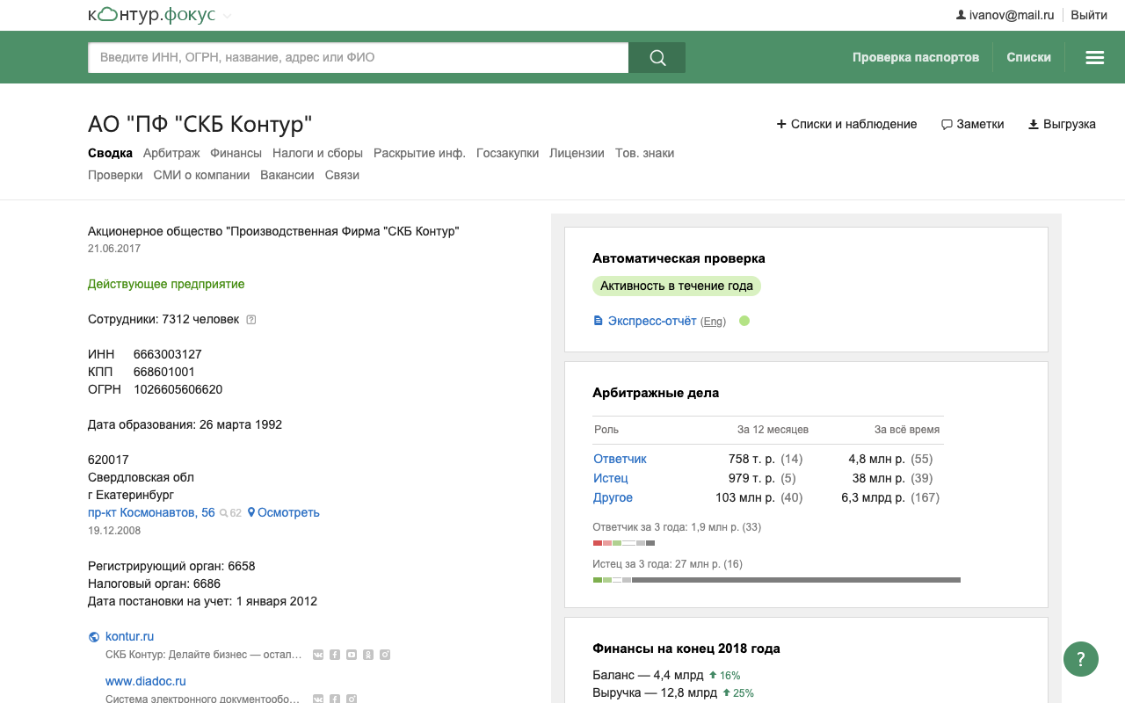Switch to the Госзакупки tab

coord(507,153)
